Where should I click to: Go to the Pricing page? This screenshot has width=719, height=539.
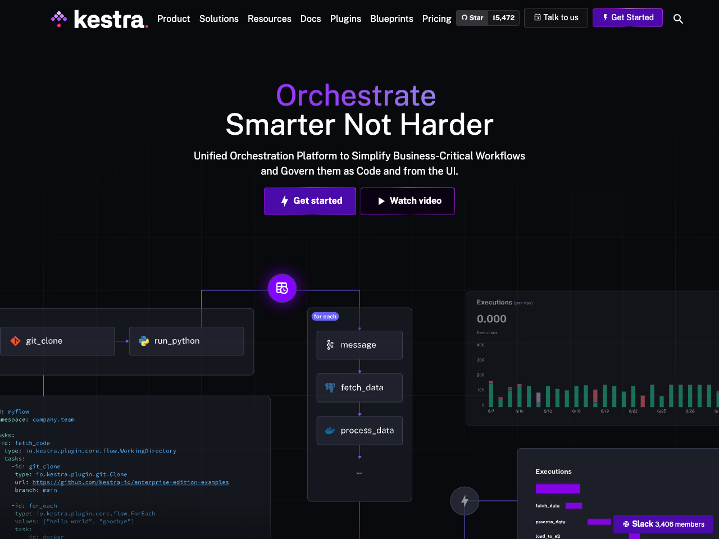pos(437,19)
